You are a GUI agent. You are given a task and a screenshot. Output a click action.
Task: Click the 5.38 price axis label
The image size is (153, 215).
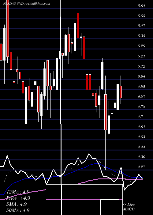(141, 36)
